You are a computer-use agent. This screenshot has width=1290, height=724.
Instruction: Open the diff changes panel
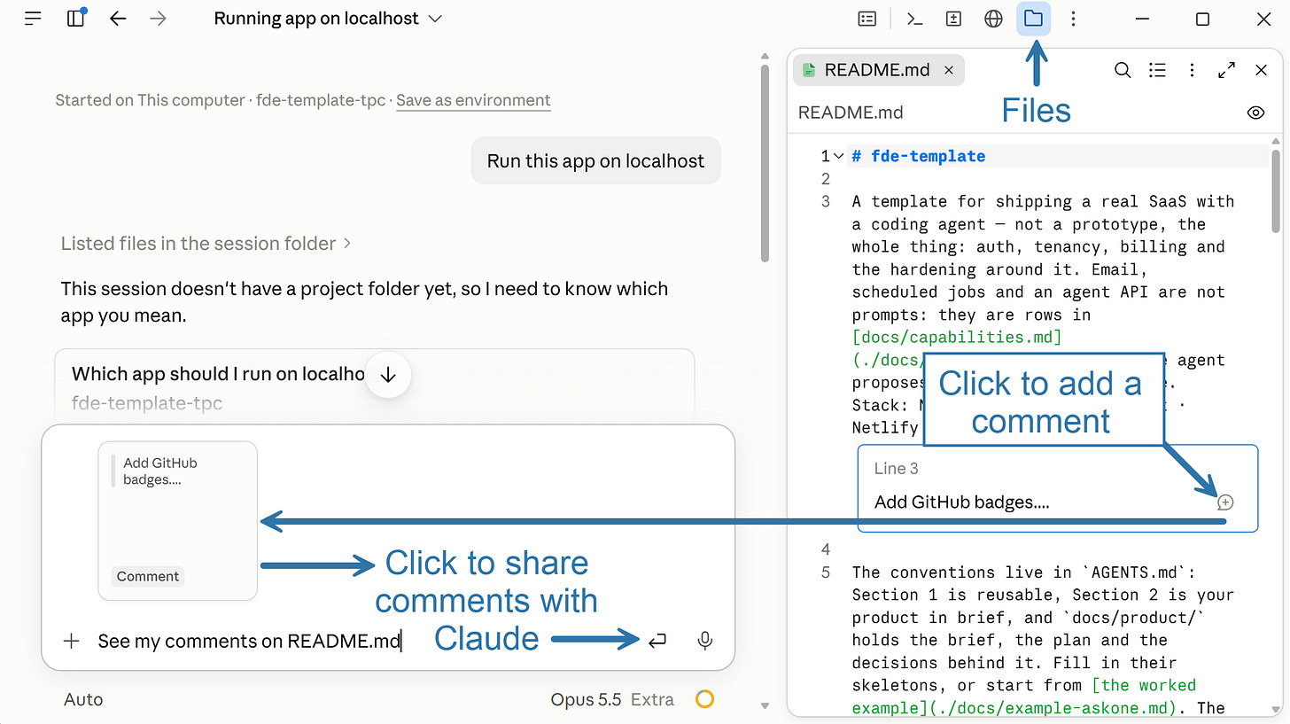coord(954,19)
